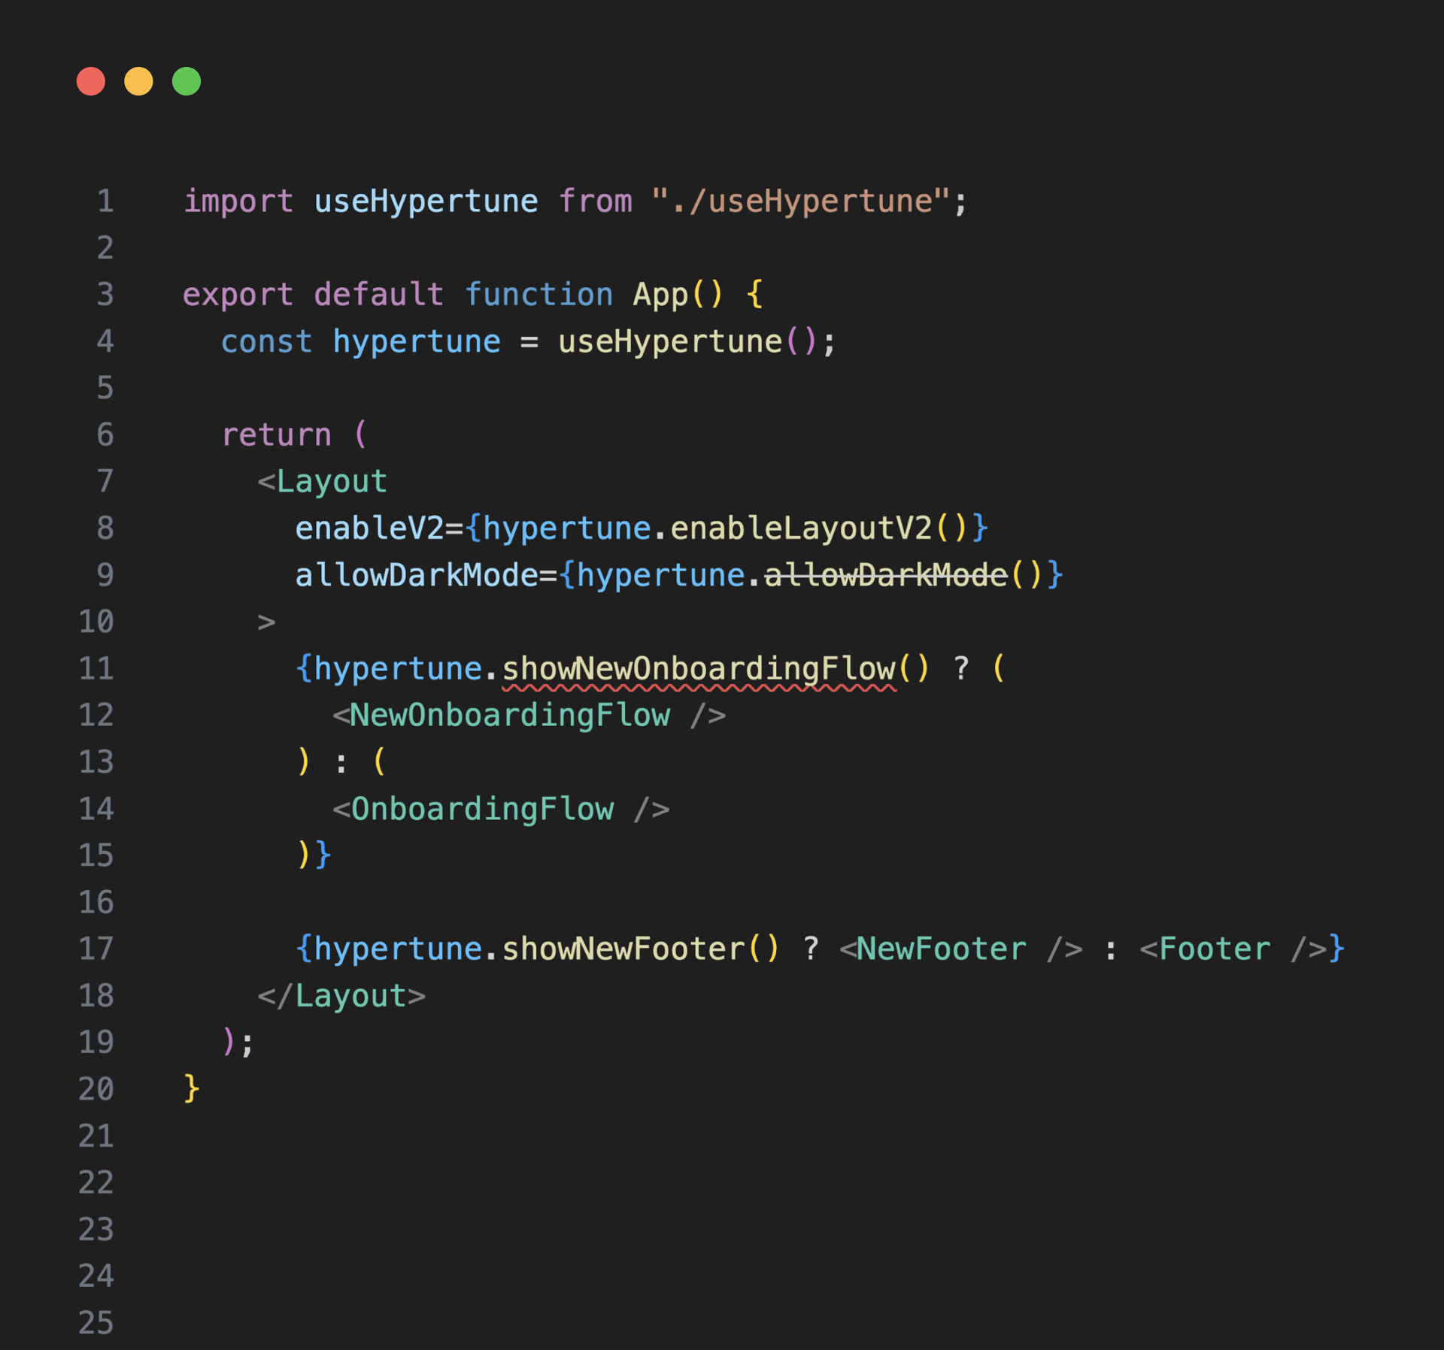The height and width of the screenshot is (1350, 1444).
Task: Click the NewOnboardingFlow component tag
Action: point(509,716)
